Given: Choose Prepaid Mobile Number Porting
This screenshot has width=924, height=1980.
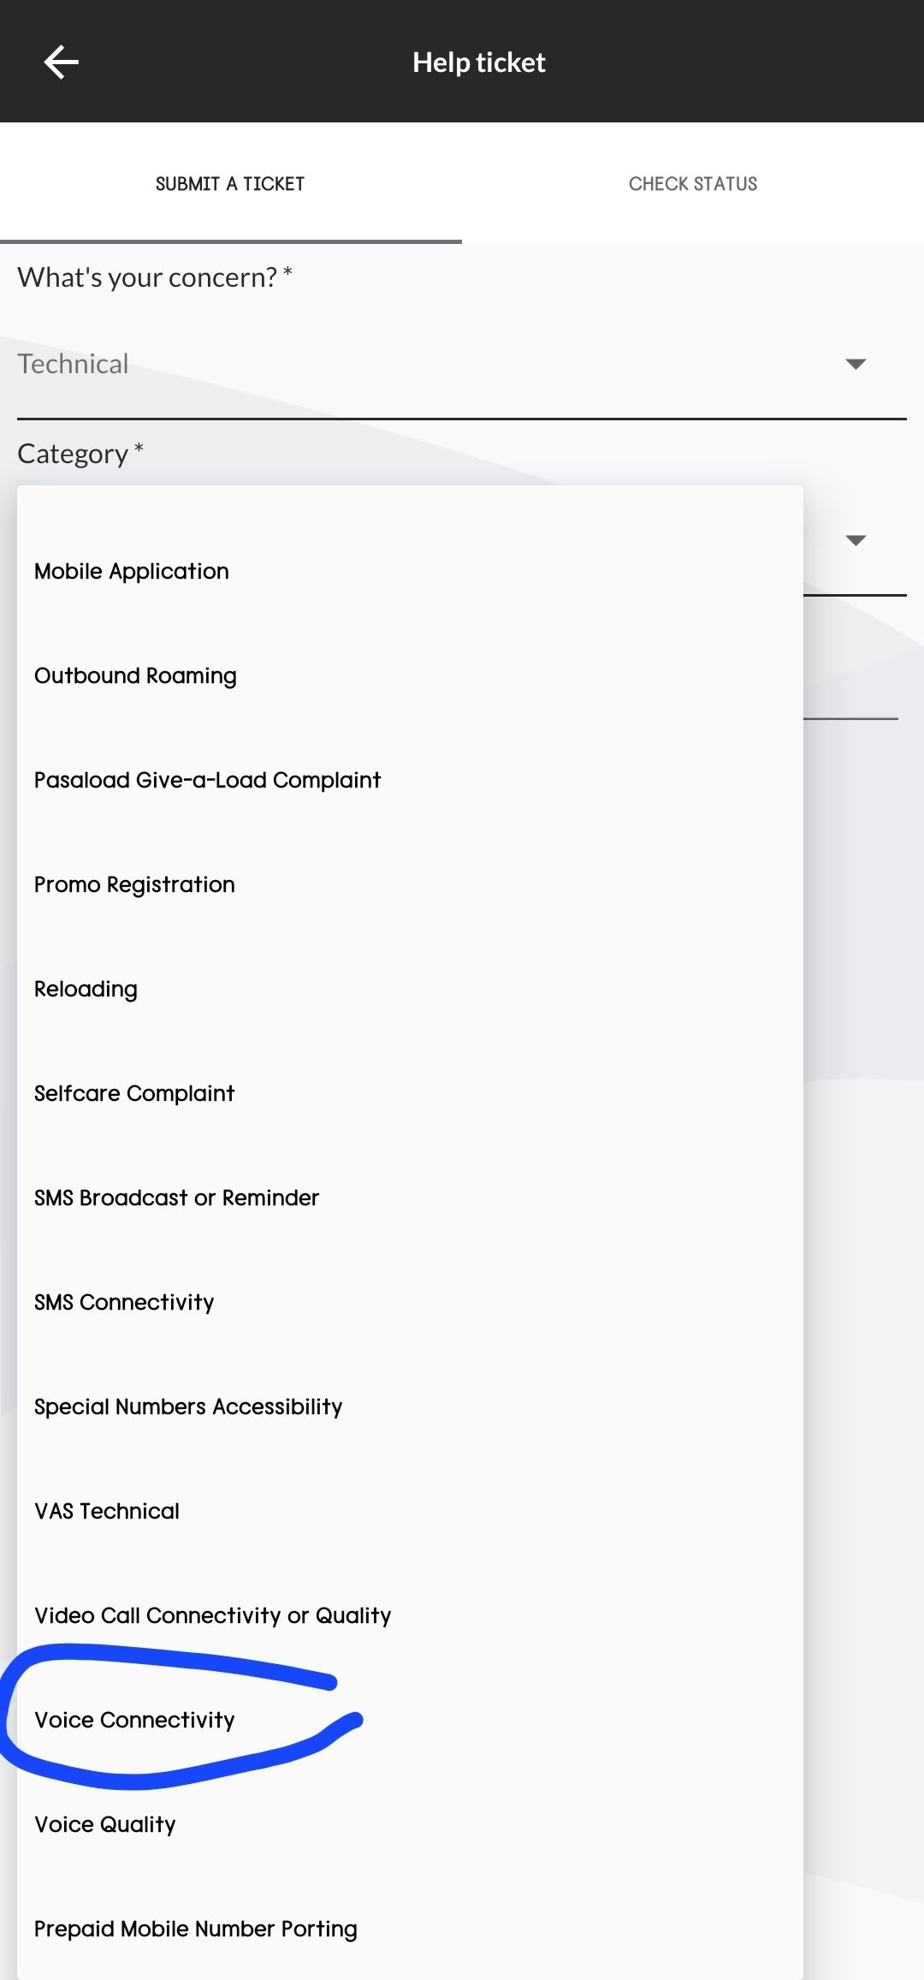Looking at the screenshot, I should pyautogui.click(x=195, y=1928).
